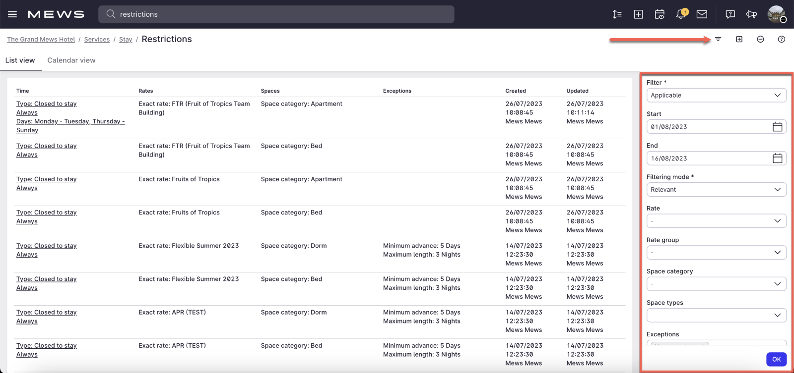
Task: Open notifications bell
Action: click(681, 14)
